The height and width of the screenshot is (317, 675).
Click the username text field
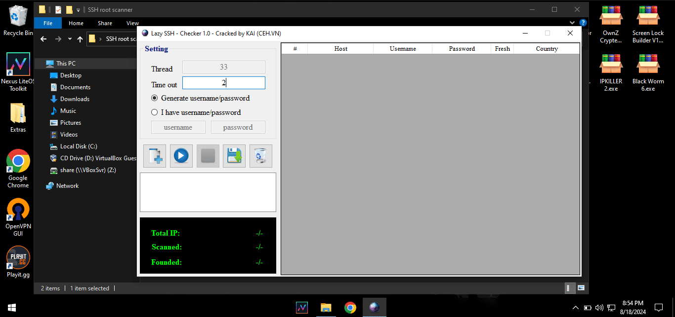point(178,127)
